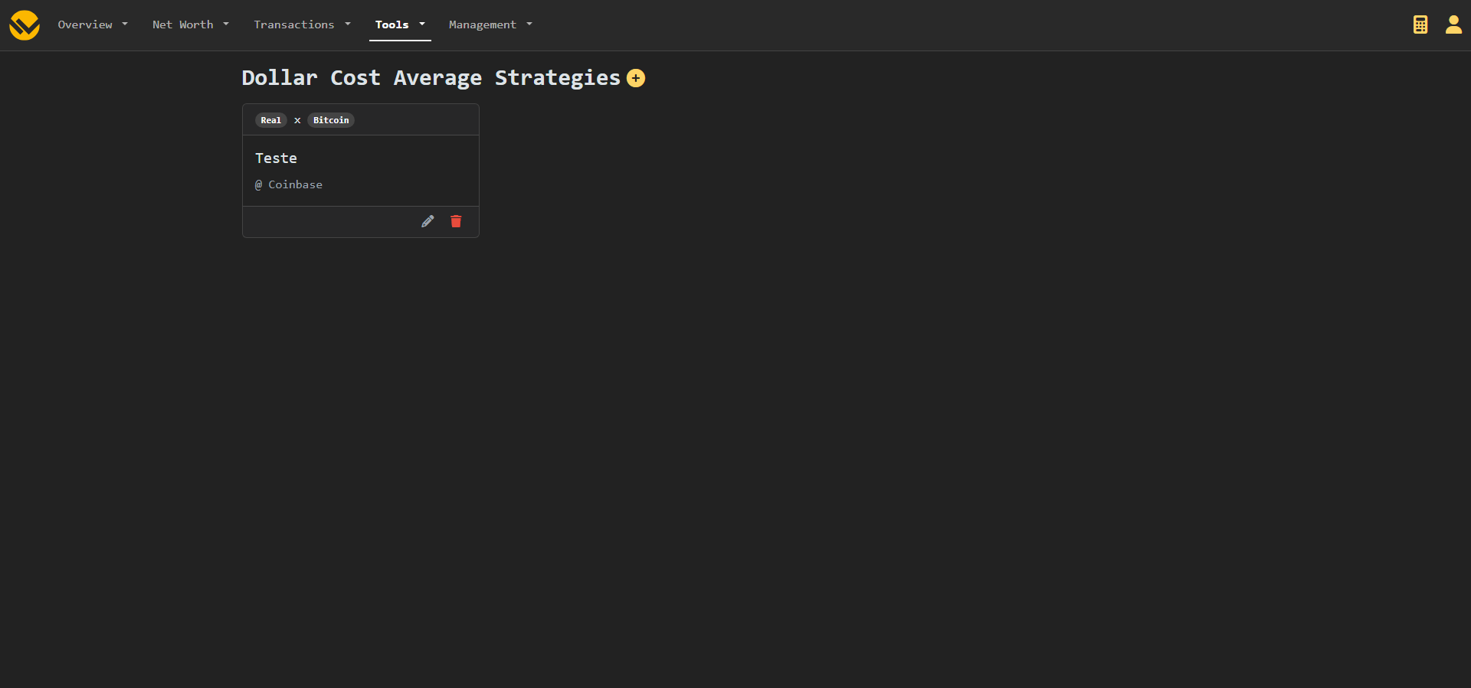Edit the Teste strategy with pencil icon
Viewport: 1471px width, 688px height.
coord(428,221)
